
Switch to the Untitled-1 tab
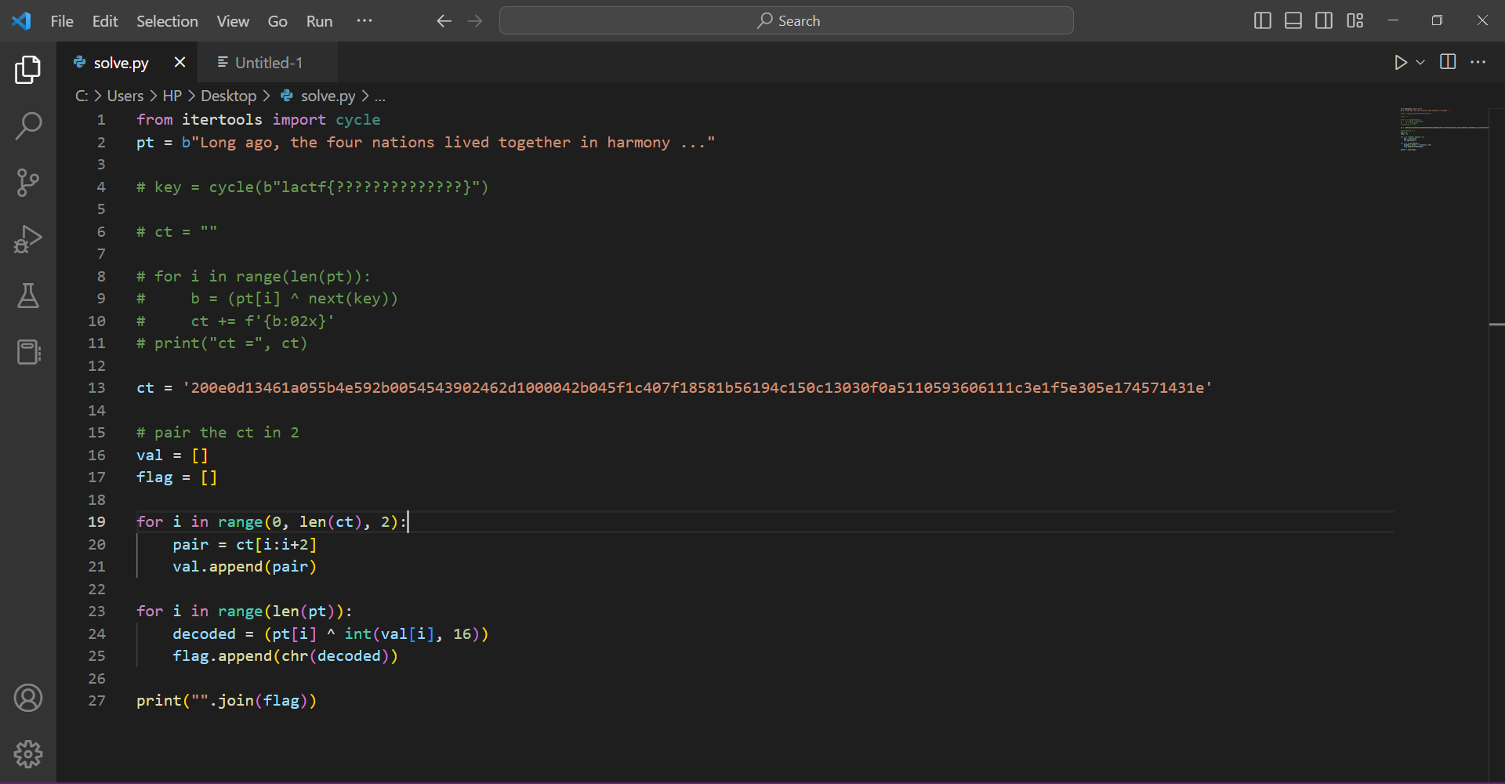tap(268, 63)
